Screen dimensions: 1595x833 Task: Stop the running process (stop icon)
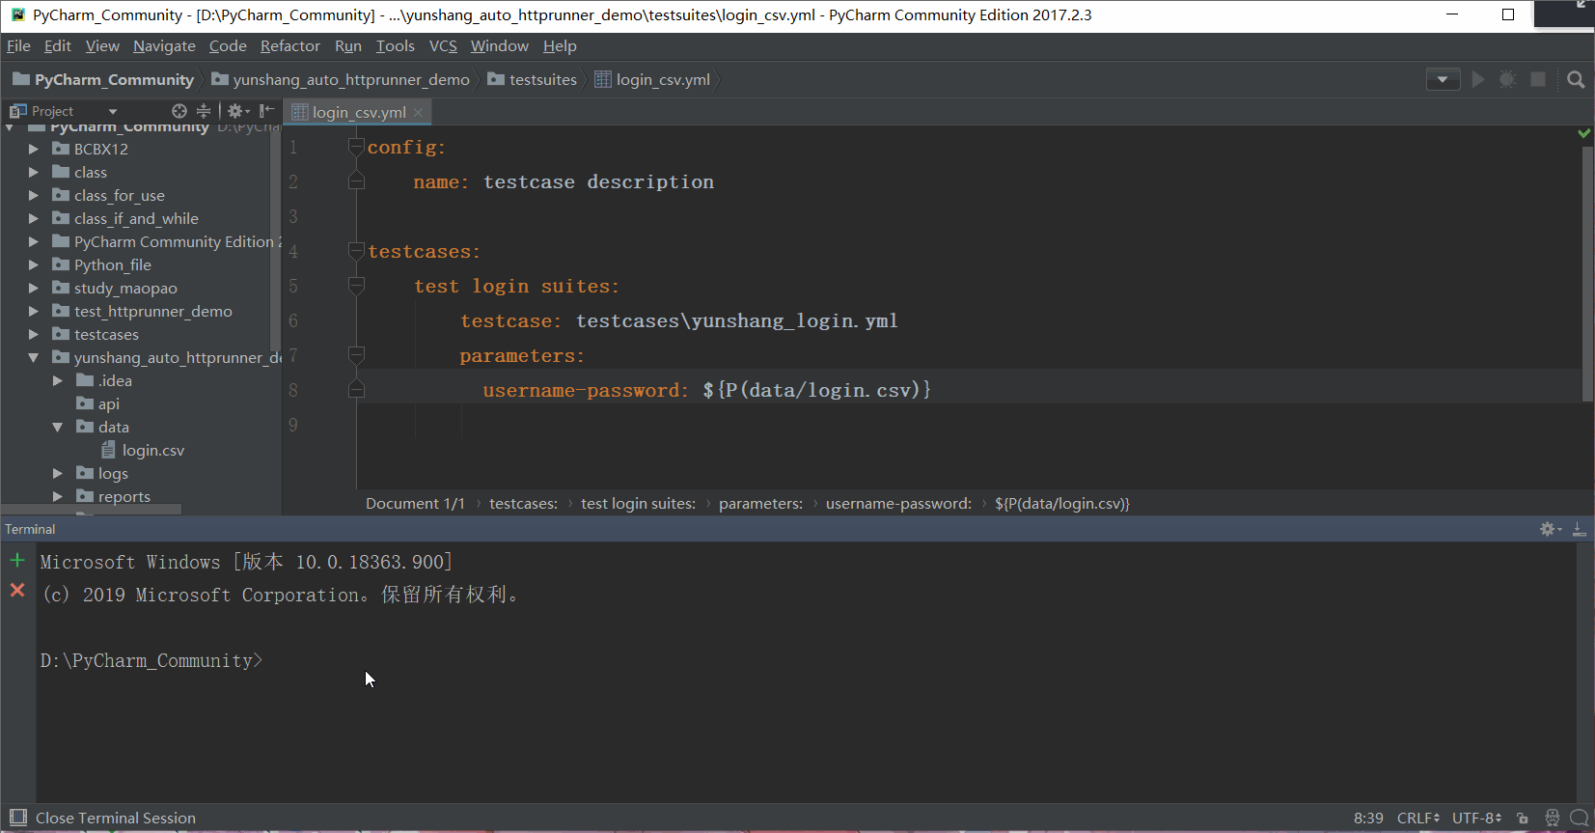(x=1538, y=79)
